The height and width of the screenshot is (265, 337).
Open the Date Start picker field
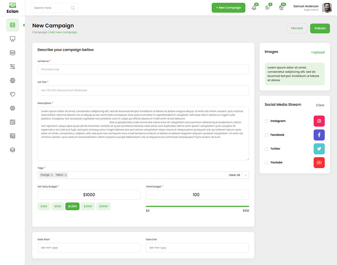pos(89,248)
